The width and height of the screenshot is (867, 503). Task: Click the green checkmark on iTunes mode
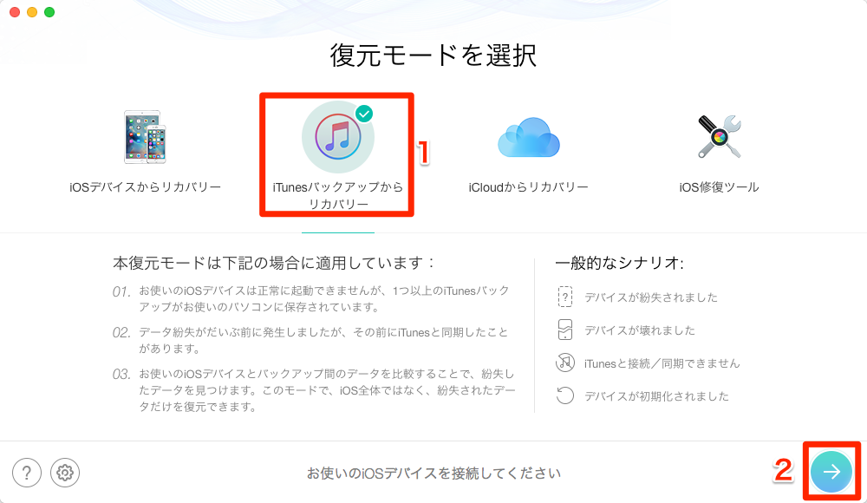(x=364, y=114)
